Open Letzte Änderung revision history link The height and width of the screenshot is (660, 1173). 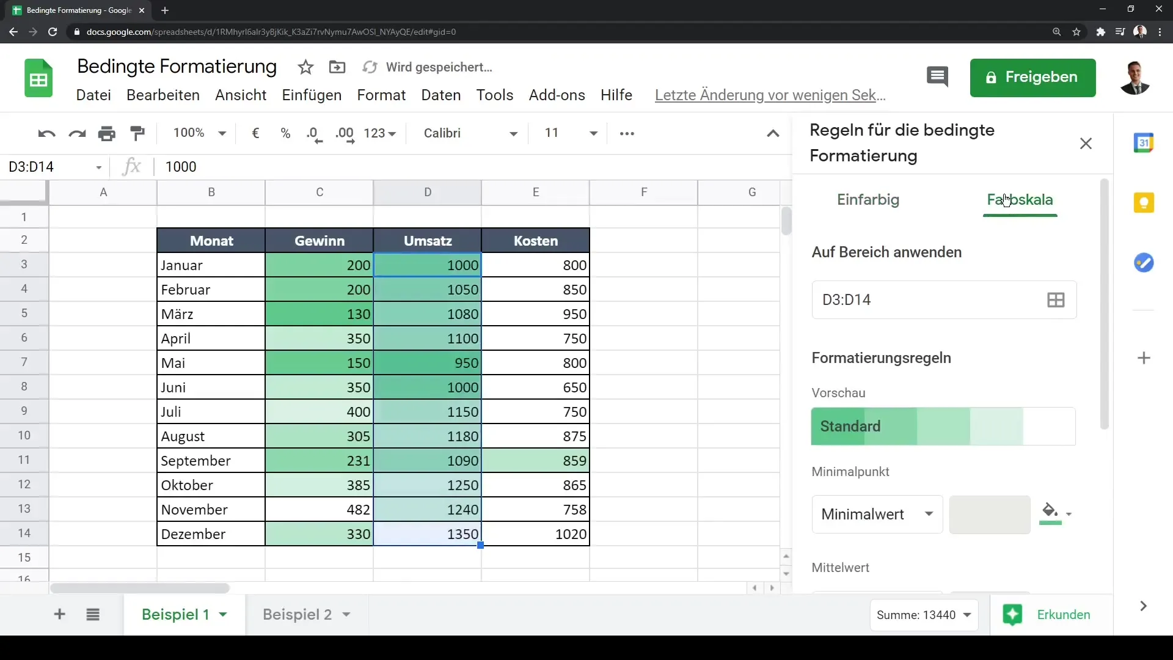pos(770,95)
